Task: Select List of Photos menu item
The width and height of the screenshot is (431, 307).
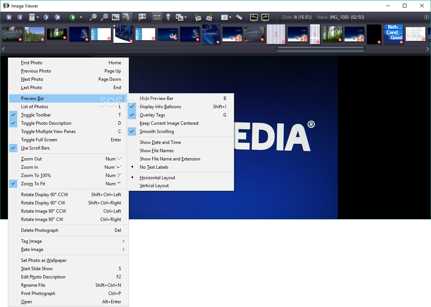Action: coord(68,107)
